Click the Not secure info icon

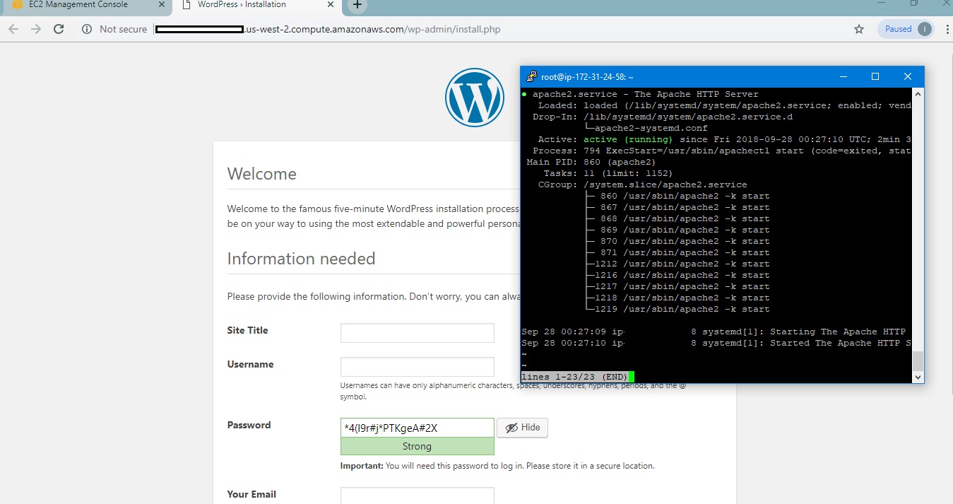pyautogui.click(x=87, y=29)
